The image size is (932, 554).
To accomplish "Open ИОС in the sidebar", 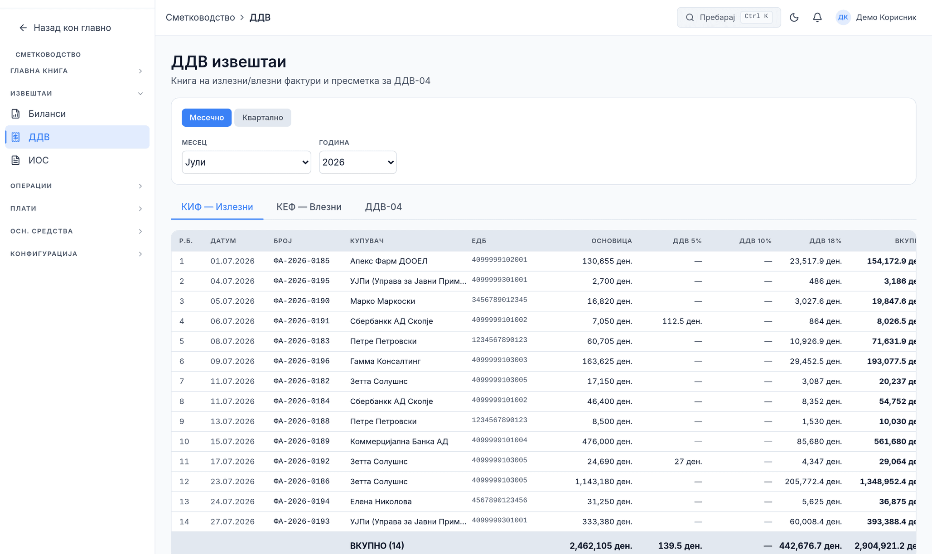I will (77, 160).
